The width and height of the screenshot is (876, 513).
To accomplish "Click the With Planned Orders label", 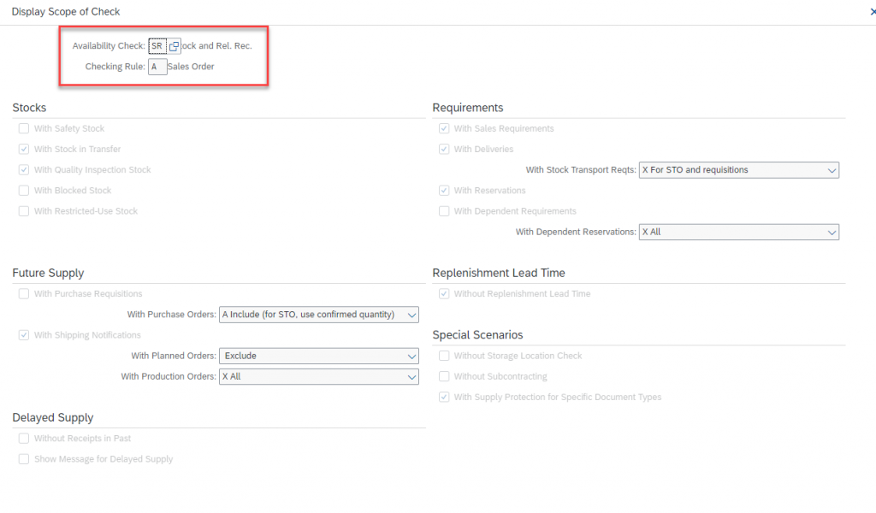I will pos(173,356).
